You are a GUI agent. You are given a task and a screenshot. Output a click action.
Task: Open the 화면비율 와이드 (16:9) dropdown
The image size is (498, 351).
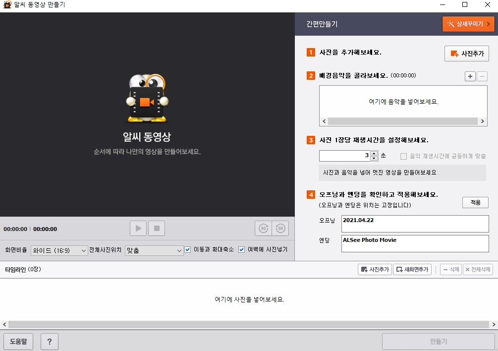coord(59,250)
